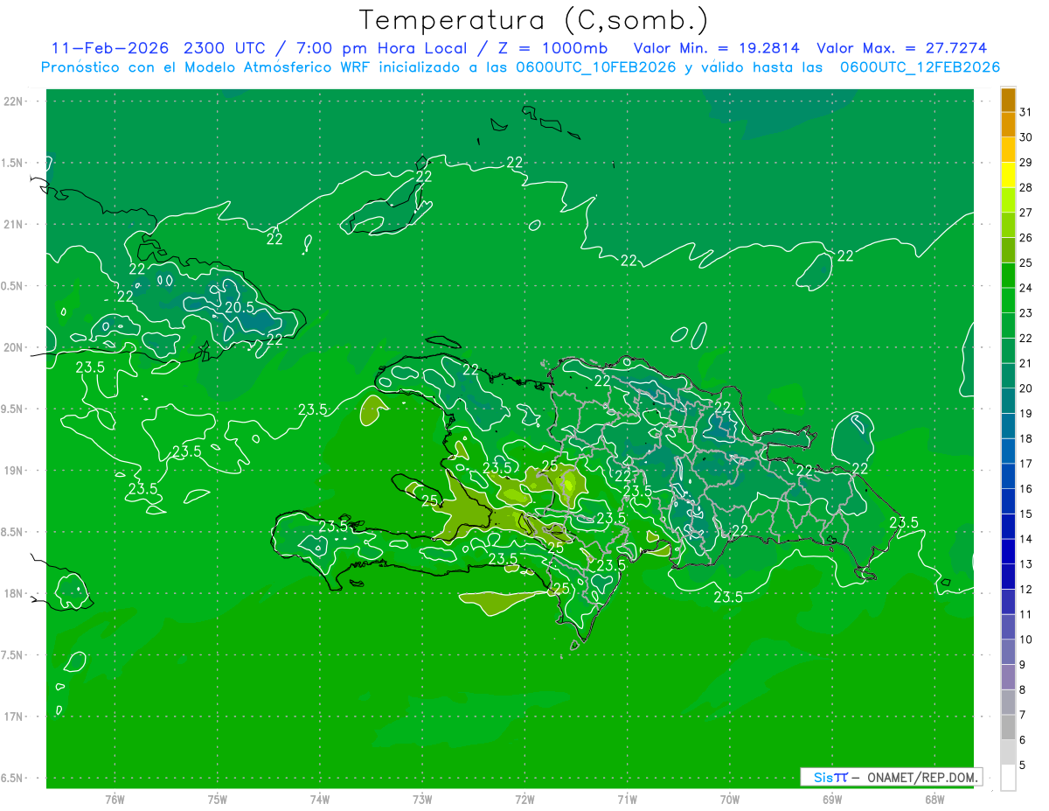Click the 73W longitude axis label

[x=422, y=799]
